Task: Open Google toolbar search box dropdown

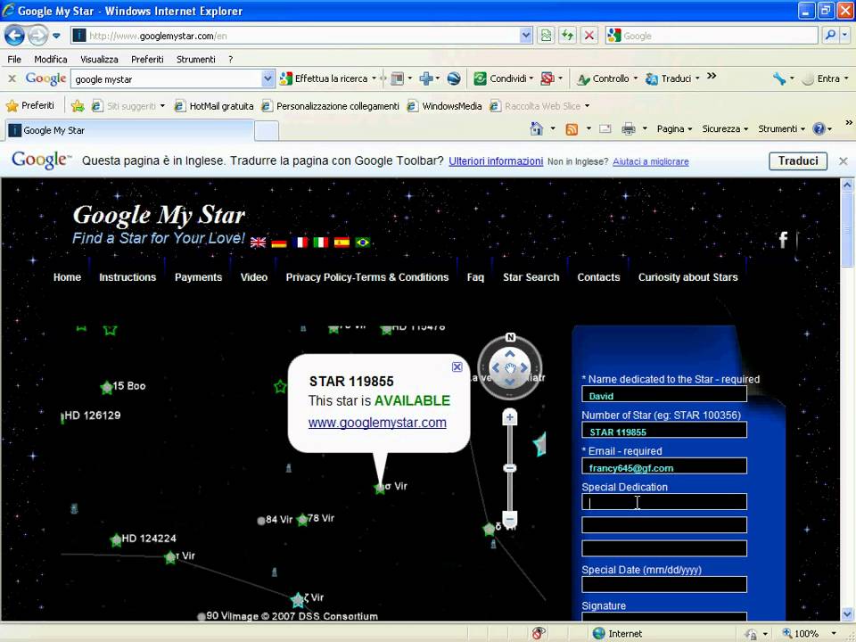Action: [x=267, y=78]
